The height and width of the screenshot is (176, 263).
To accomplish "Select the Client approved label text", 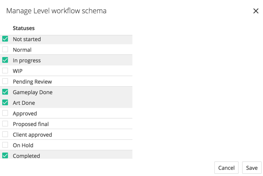I will [x=32, y=135].
